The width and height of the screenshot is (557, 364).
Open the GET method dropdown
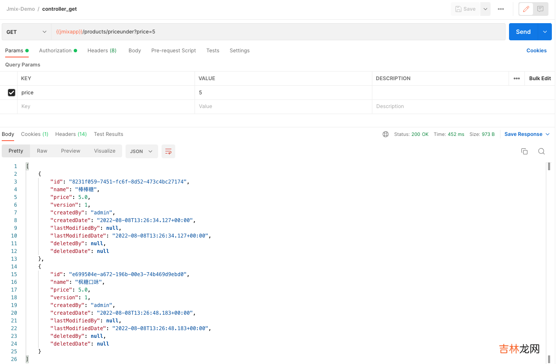(26, 32)
